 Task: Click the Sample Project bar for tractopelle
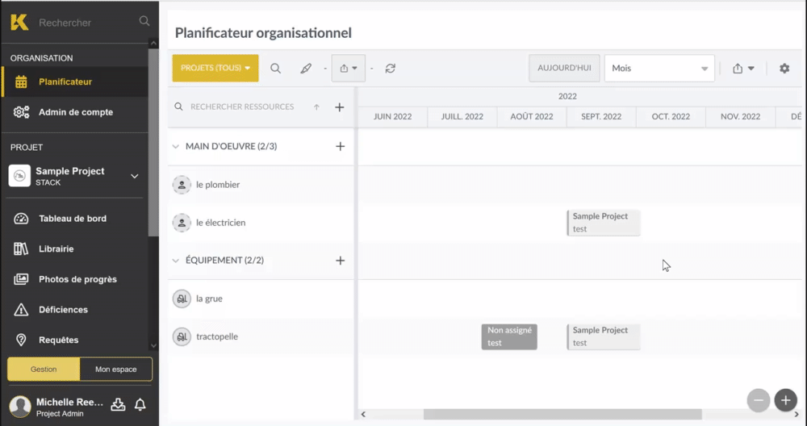604,337
